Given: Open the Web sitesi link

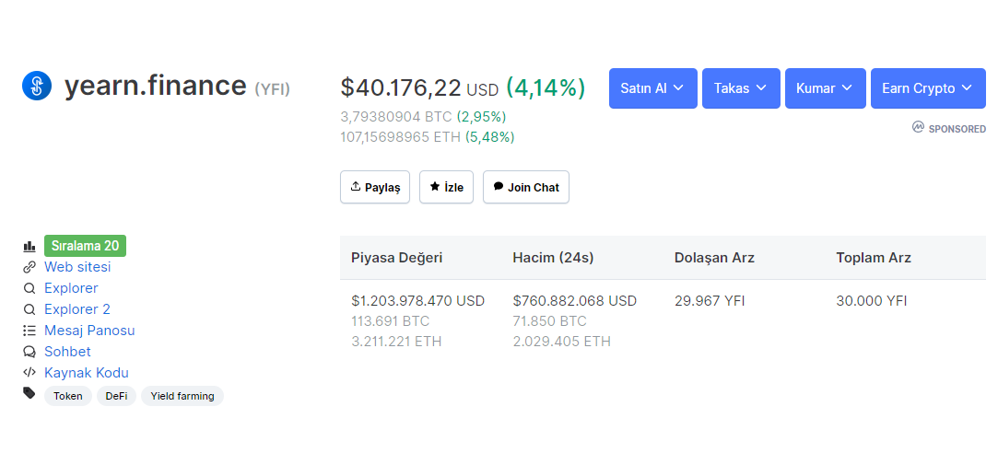Looking at the screenshot, I should (77, 267).
